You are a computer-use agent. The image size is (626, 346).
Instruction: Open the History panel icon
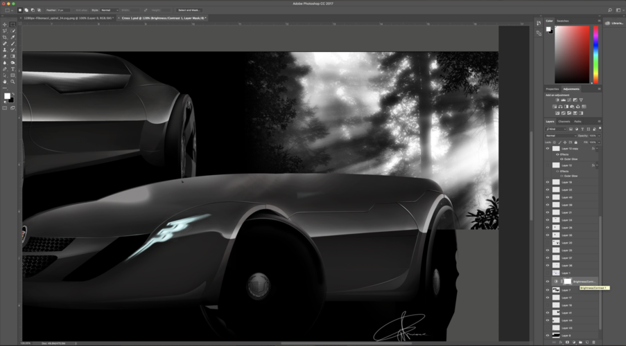(x=539, y=23)
